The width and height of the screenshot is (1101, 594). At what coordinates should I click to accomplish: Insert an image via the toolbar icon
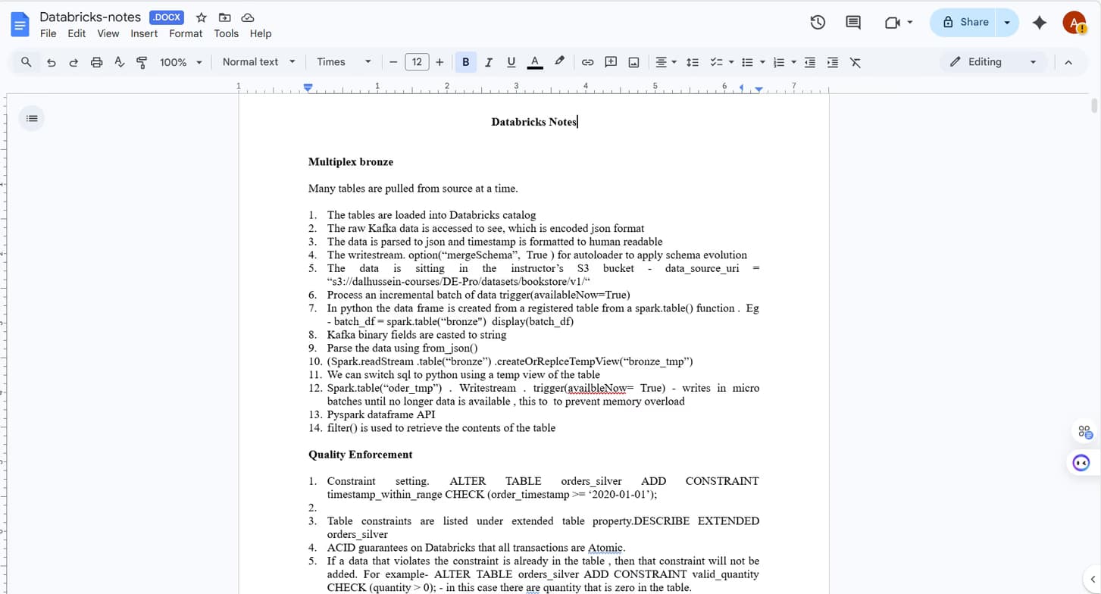pyautogui.click(x=633, y=62)
